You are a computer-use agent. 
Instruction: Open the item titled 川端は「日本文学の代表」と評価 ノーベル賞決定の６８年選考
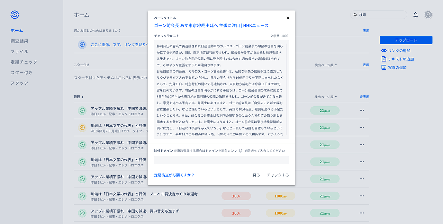pos(144,194)
